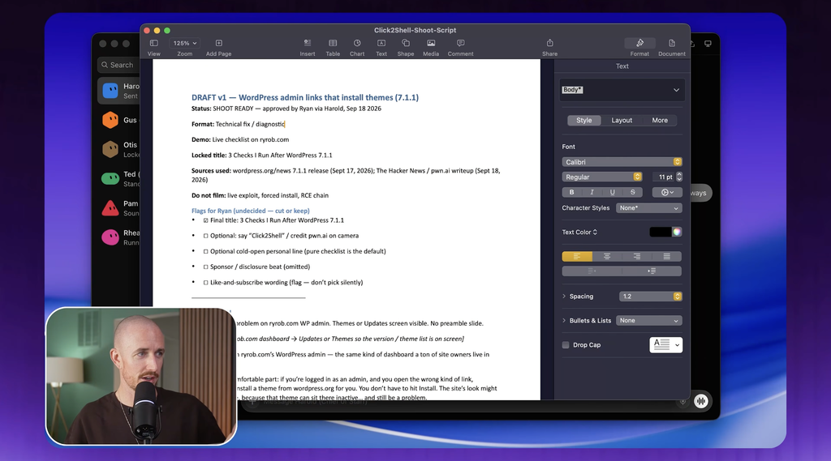The image size is (831, 461).
Task: Click the Add Page icon
Action: click(x=218, y=43)
